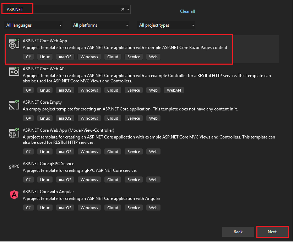
Task: Select ASP.NET Core Web App (Model-View-Controller) title
Action: 69,130
